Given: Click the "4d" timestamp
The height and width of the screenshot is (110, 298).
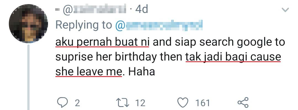Looking at the screenshot, I should tap(142, 10).
